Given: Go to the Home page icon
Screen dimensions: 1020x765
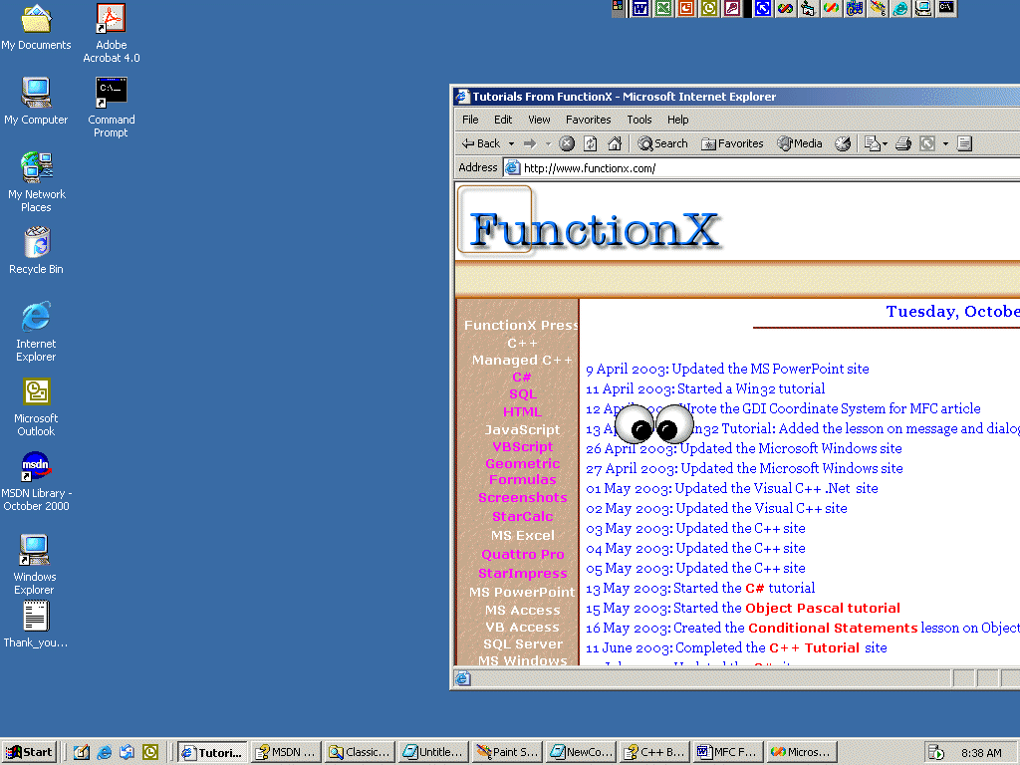Looking at the screenshot, I should pos(615,143).
